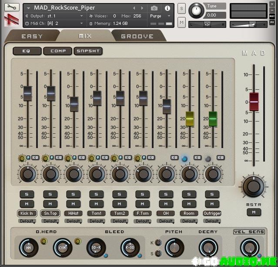
Task: Toggle the master M mute button
Action: click(x=253, y=212)
